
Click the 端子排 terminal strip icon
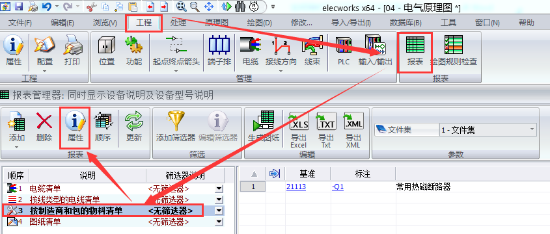(219, 51)
